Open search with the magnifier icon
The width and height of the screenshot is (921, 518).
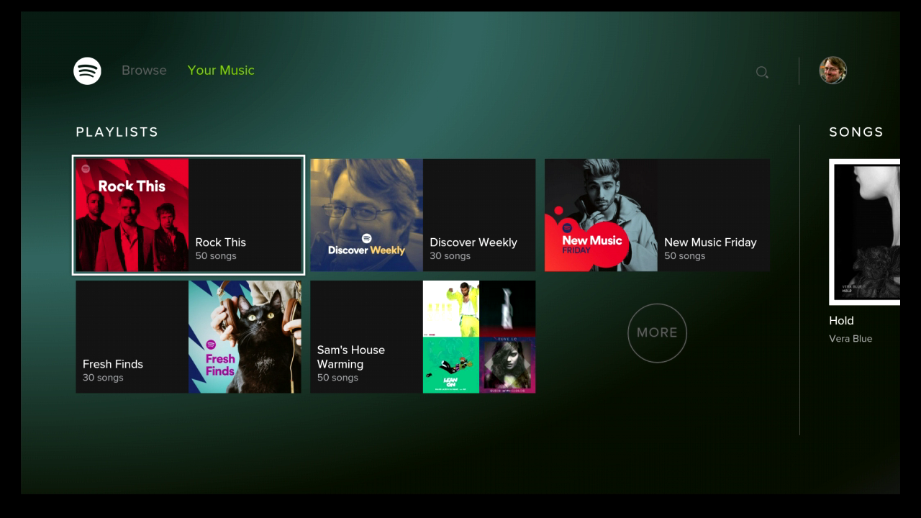pyautogui.click(x=762, y=72)
